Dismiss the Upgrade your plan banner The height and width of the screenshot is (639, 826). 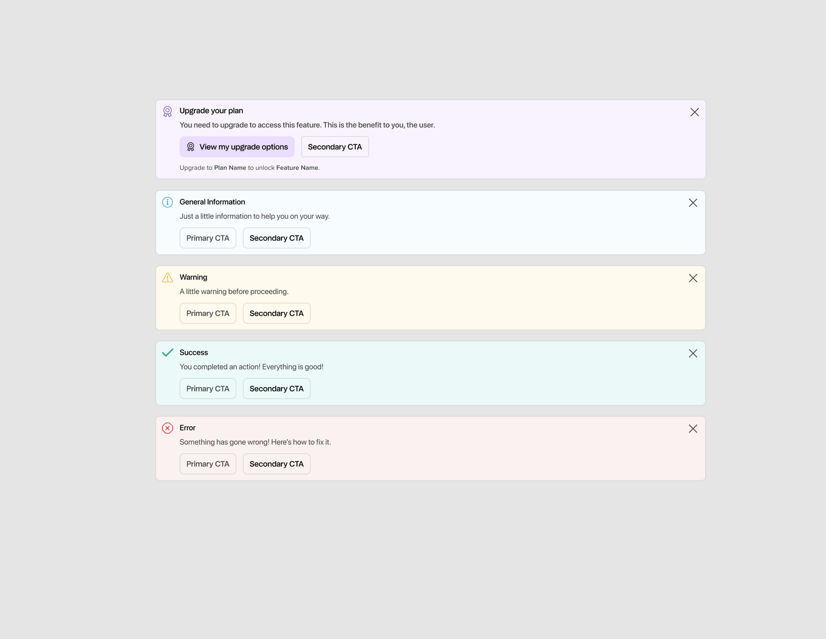(694, 112)
